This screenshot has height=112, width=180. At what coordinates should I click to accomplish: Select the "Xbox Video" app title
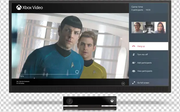[33, 7]
